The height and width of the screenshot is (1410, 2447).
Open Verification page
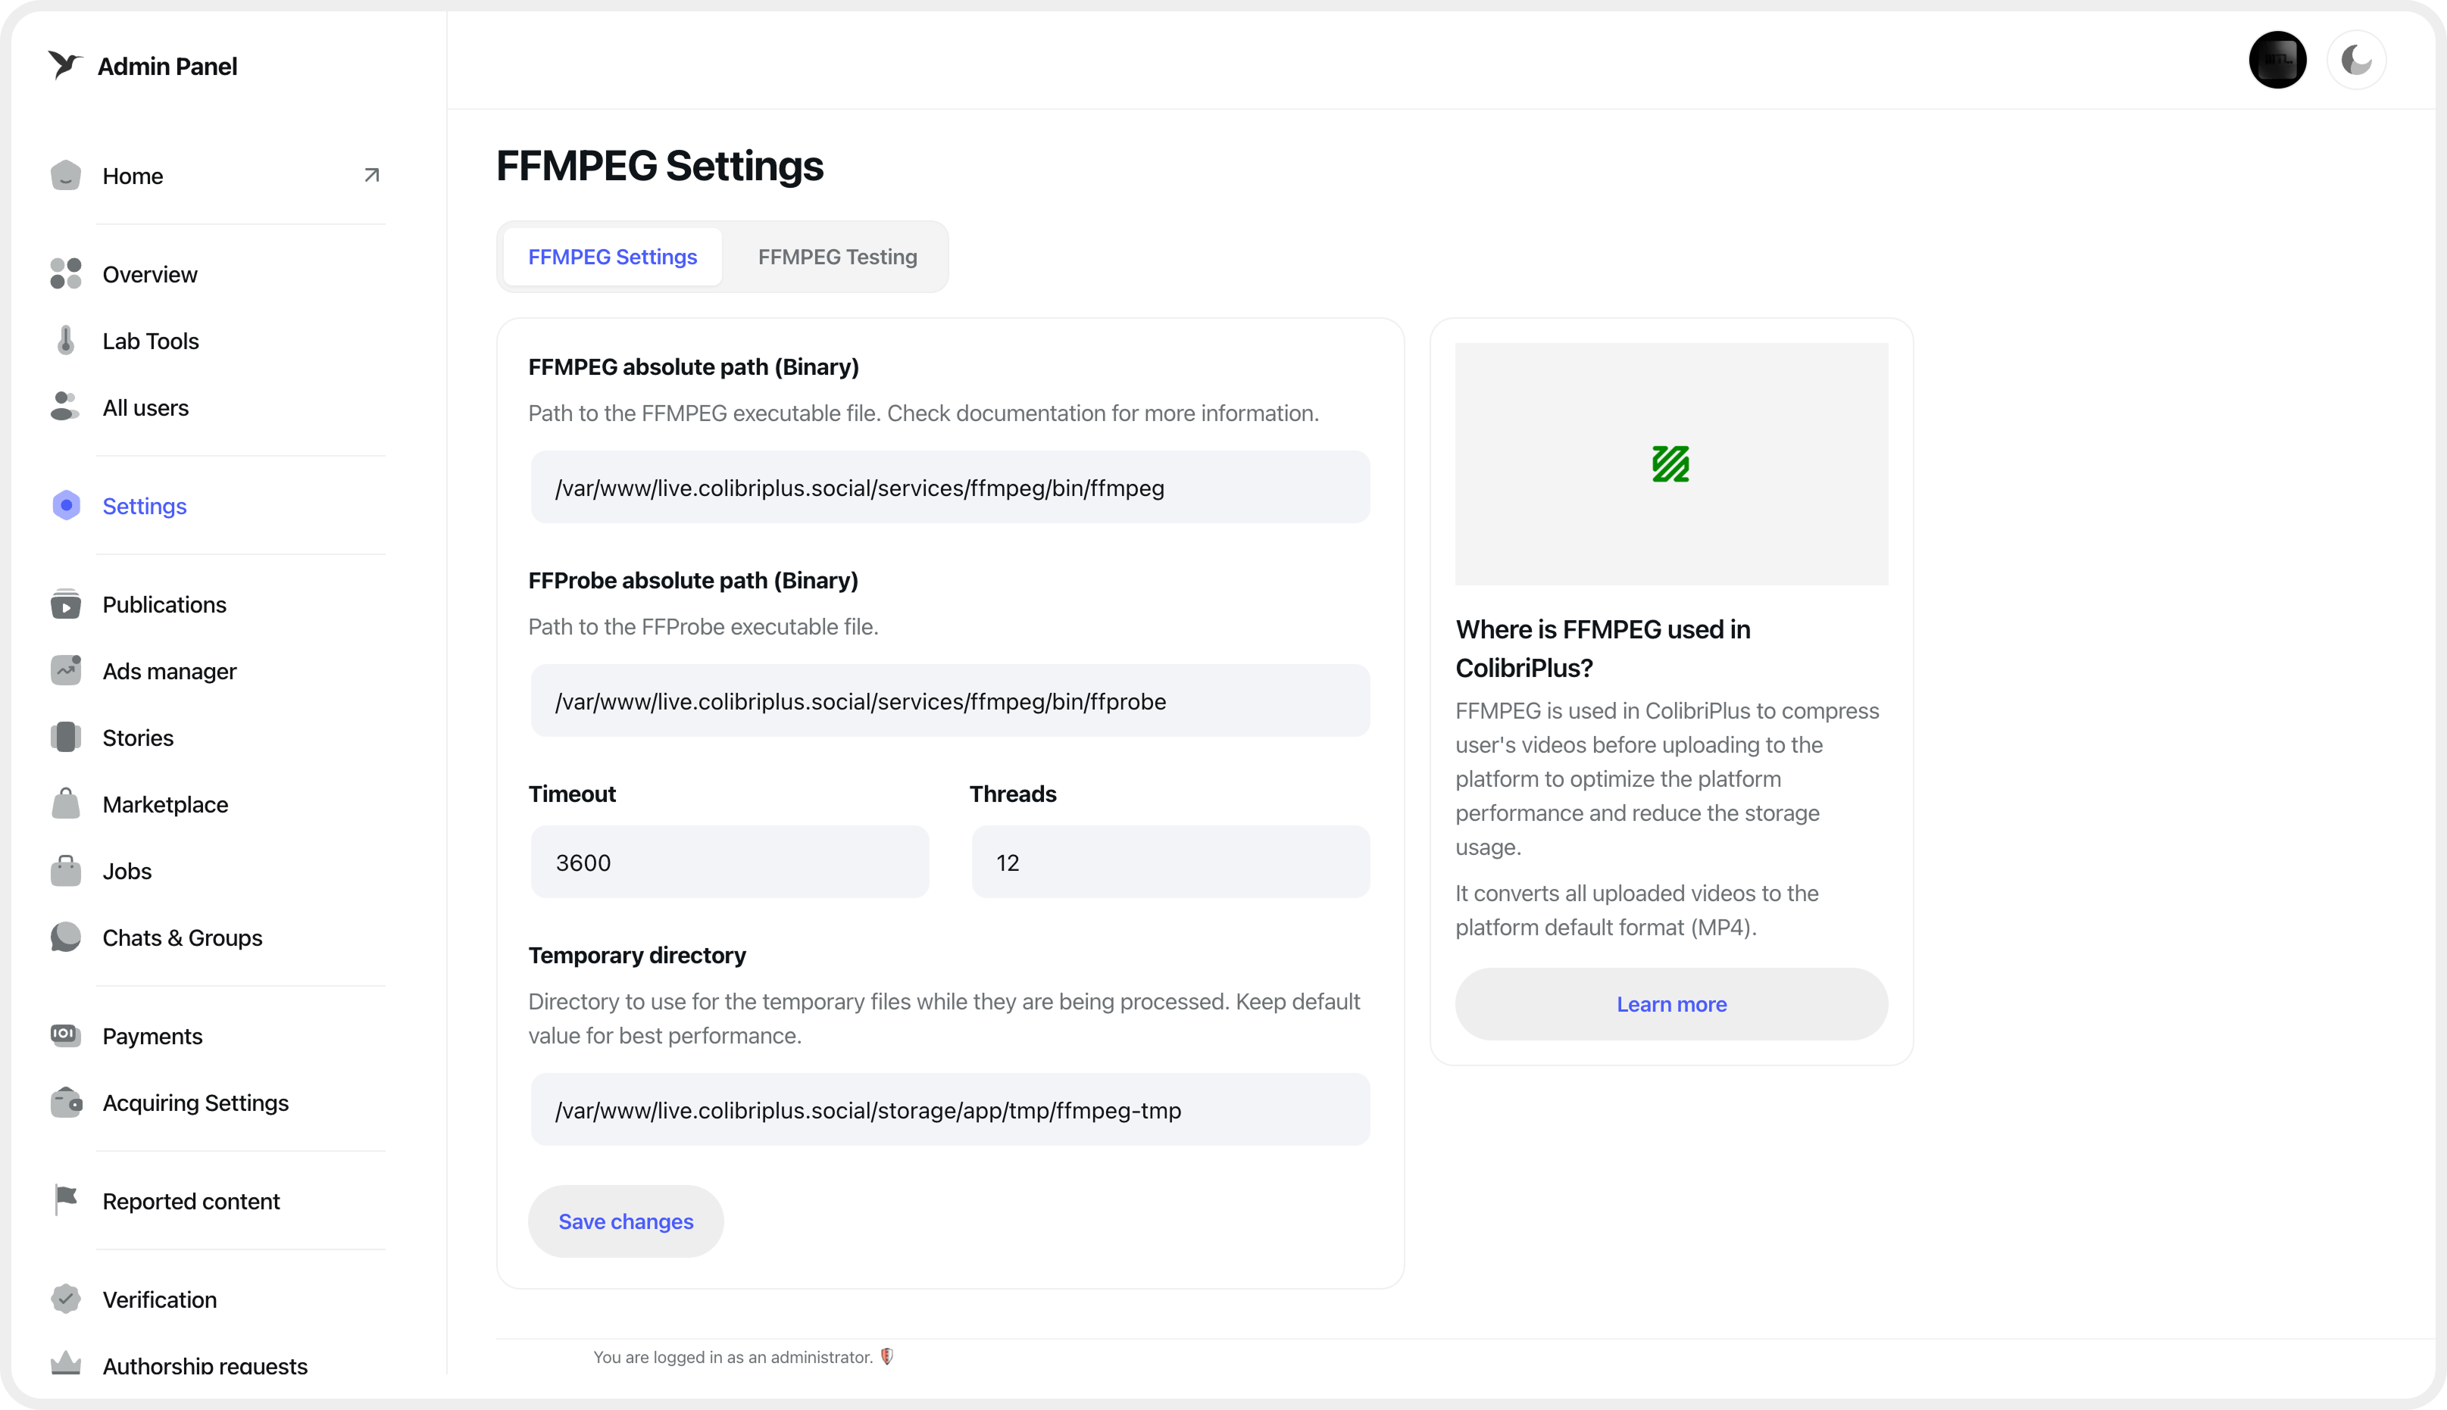pyautogui.click(x=160, y=1299)
